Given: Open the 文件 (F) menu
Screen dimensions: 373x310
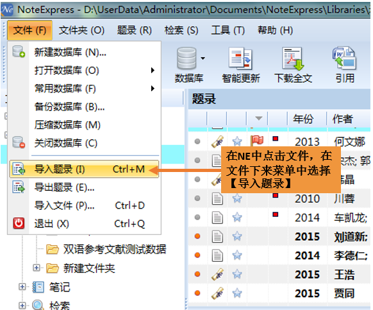Looking at the screenshot, I should pos(29,30).
